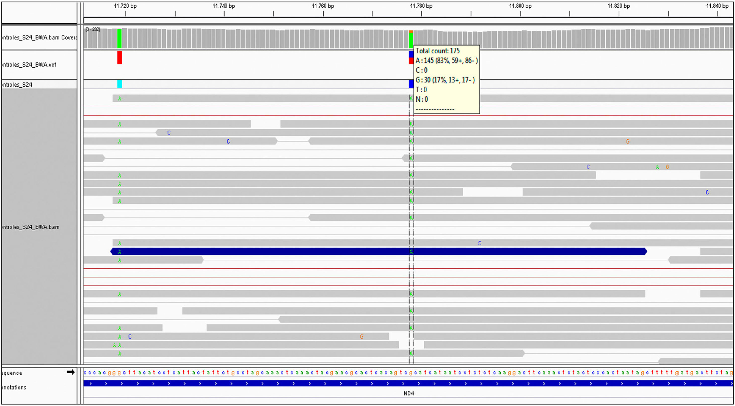Click the Sequence track label
Viewport: 735px width, 406px height.
(11, 373)
